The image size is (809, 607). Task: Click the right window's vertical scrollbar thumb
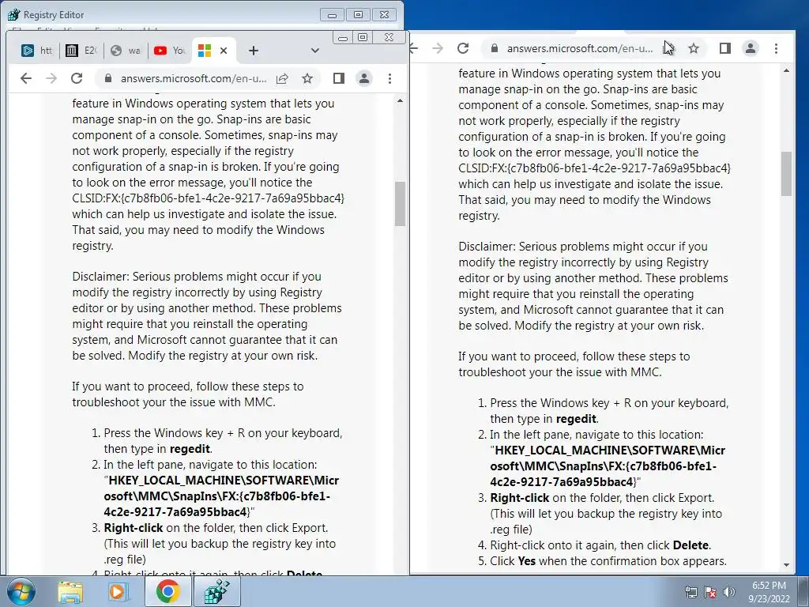coord(786,174)
